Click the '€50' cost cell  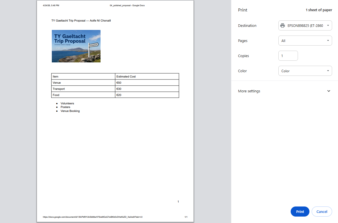pos(147,83)
